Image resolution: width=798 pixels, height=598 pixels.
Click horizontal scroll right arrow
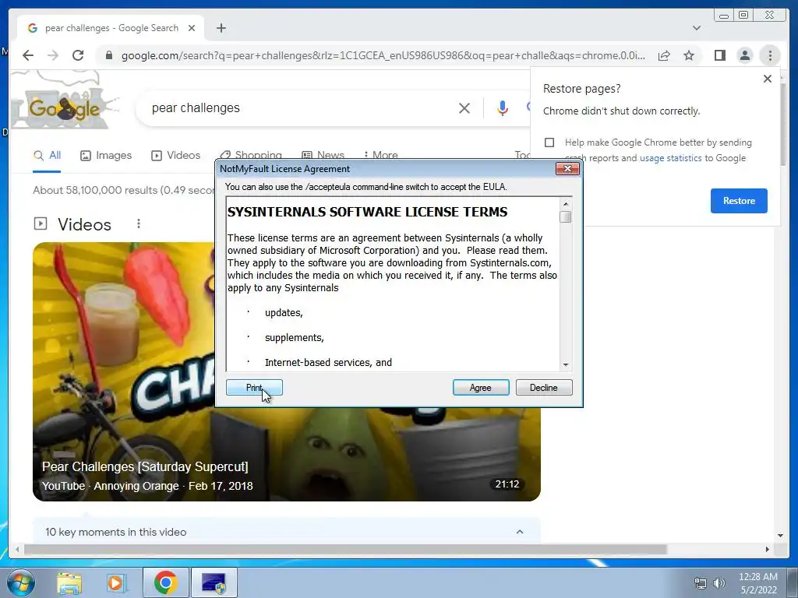pyautogui.click(x=768, y=549)
